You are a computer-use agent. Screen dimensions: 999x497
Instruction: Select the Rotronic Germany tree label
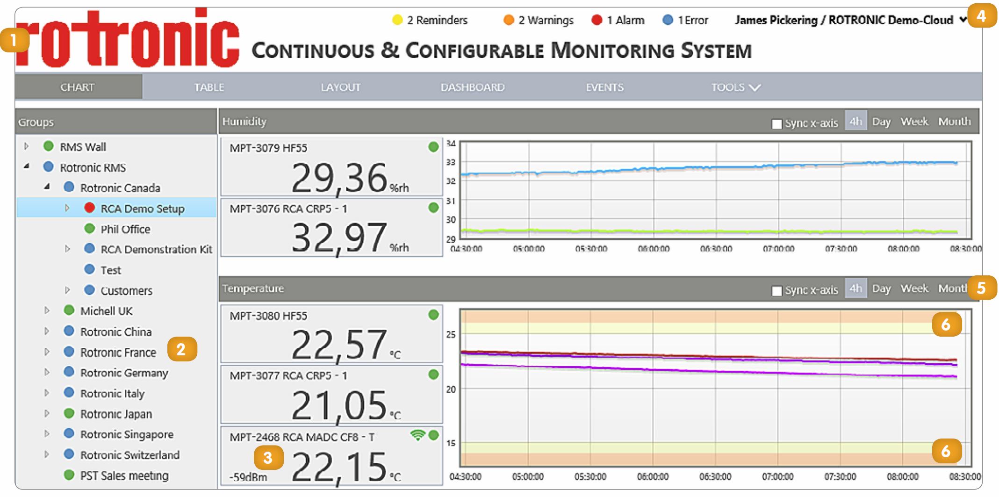(124, 373)
